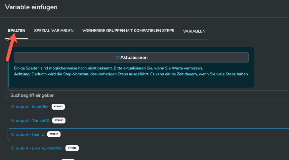Click plus icon for output - parent_identifier
The image size is (289, 160).
[x=13, y=148]
